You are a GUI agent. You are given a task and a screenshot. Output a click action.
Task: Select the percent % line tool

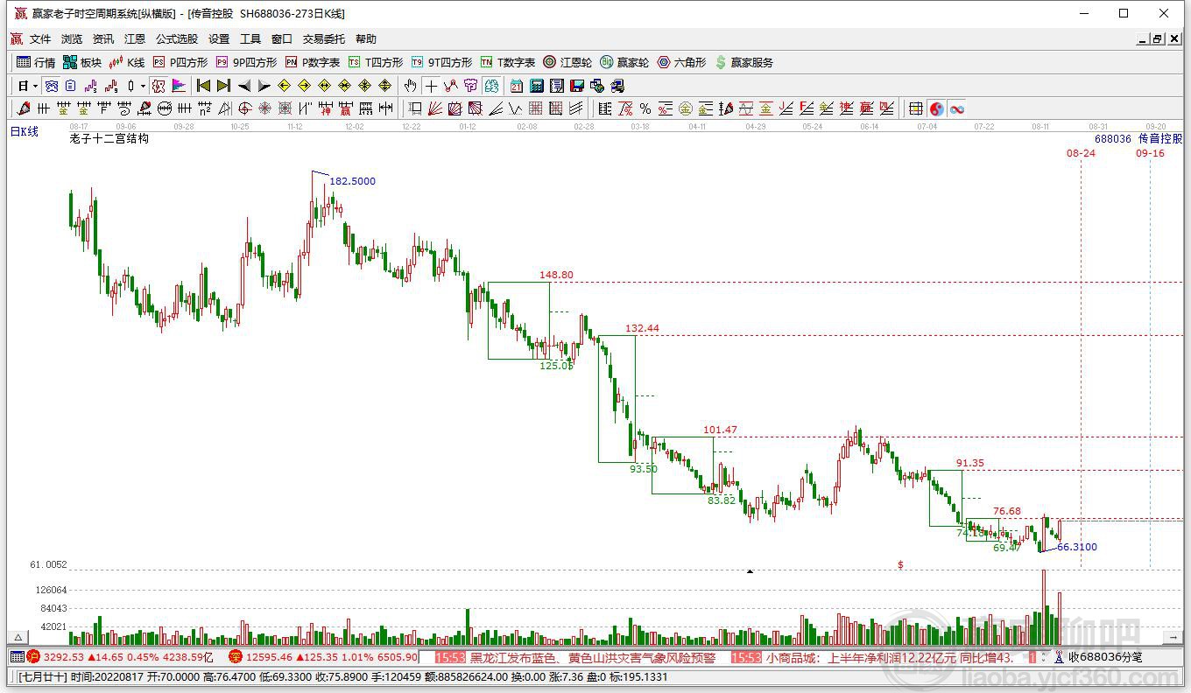[645, 108]
